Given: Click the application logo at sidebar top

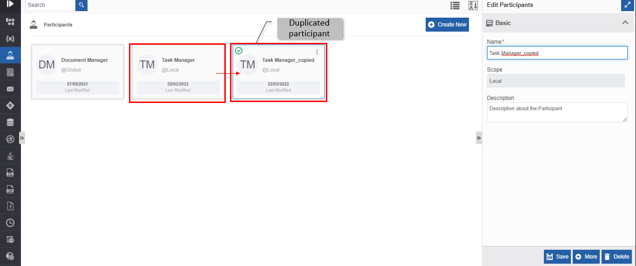Looking at the screenshot, I should pos(10,4).
